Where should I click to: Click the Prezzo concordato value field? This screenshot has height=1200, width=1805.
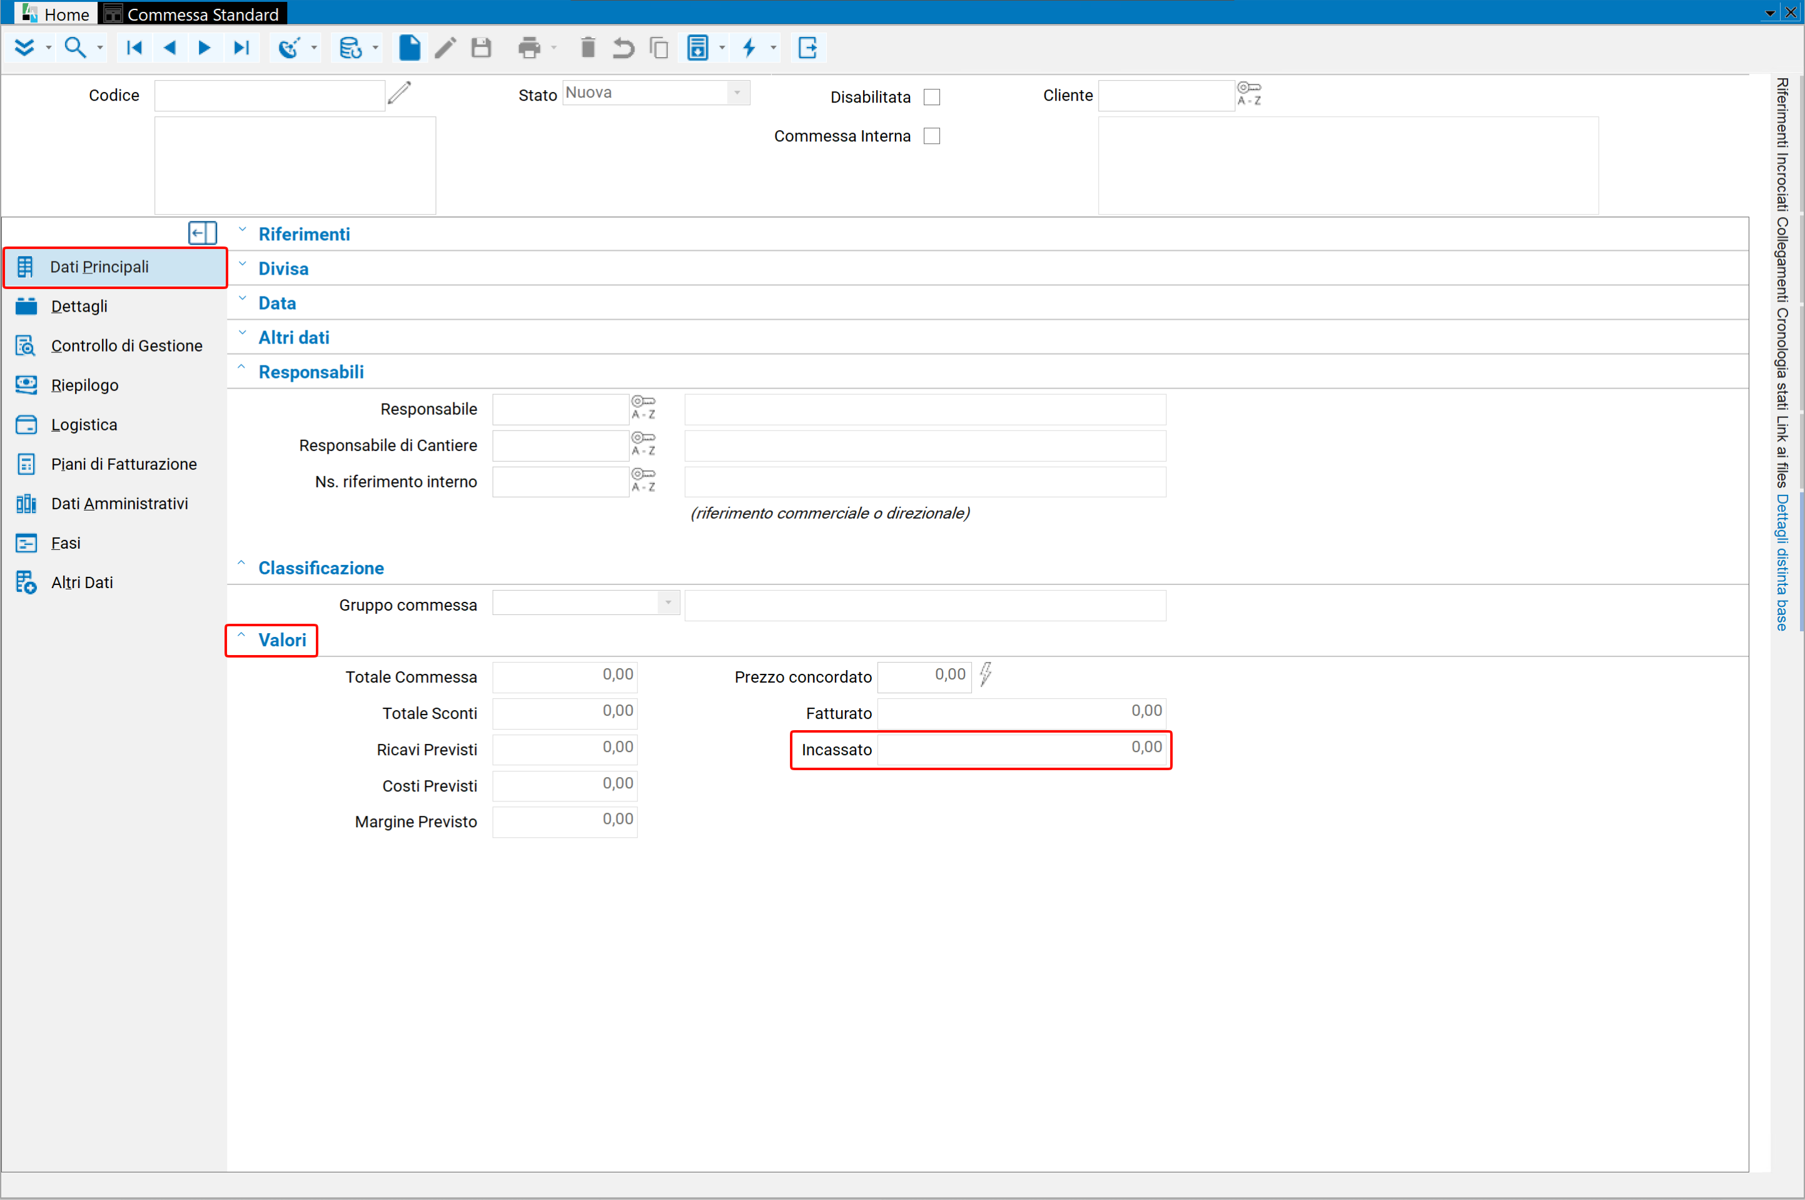point(924,676)
